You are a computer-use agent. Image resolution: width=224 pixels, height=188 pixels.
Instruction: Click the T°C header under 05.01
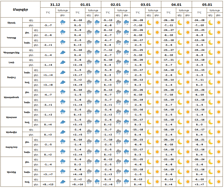point(199,13)
